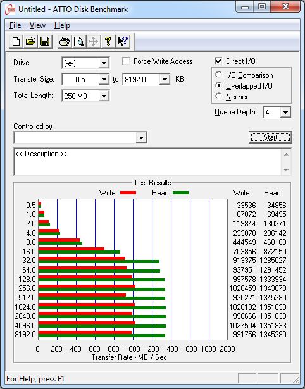Open the Total Length 256 MB dropdown
305x389 pixels.
pos(85,96)
